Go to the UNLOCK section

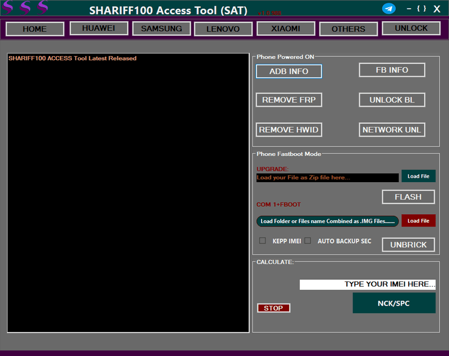[x=411, y=28]
